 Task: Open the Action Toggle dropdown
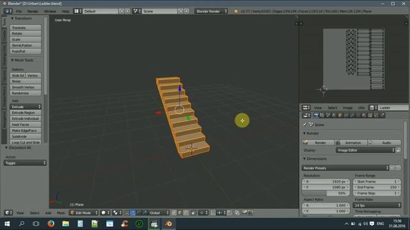(x=25, y=163)
